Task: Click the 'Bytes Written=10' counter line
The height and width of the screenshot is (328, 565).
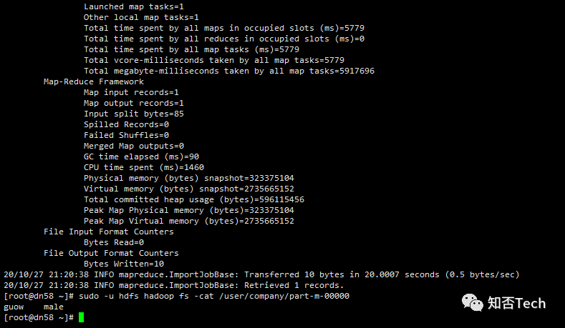Action: [x=124, y=264]
